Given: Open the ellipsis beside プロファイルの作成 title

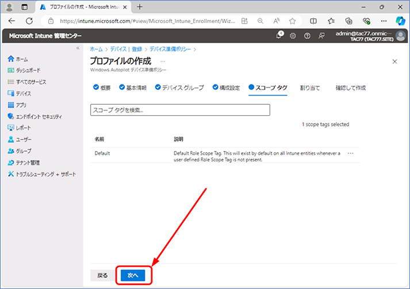Looking at the screenshot, I should point(163,62).
